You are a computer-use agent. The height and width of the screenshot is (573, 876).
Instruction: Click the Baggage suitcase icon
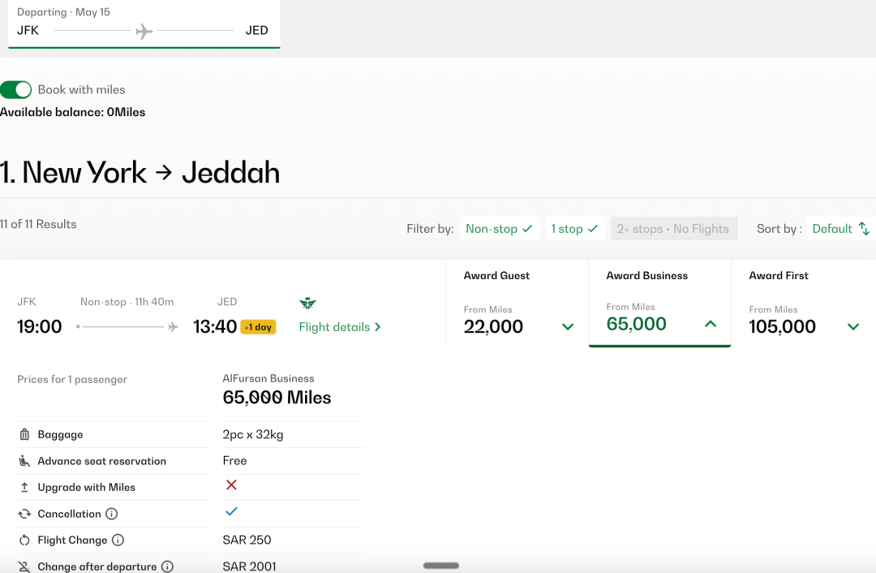pos(24,434)
